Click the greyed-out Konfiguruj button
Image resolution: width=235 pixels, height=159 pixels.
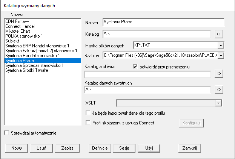pyautogui.click(x=191, y=123)
